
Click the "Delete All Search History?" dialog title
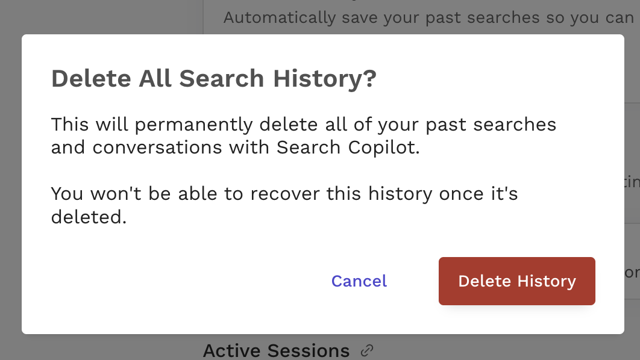click(x=213, y=79)
